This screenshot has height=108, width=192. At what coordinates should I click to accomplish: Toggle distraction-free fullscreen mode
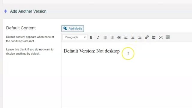[x=161, y=37]
